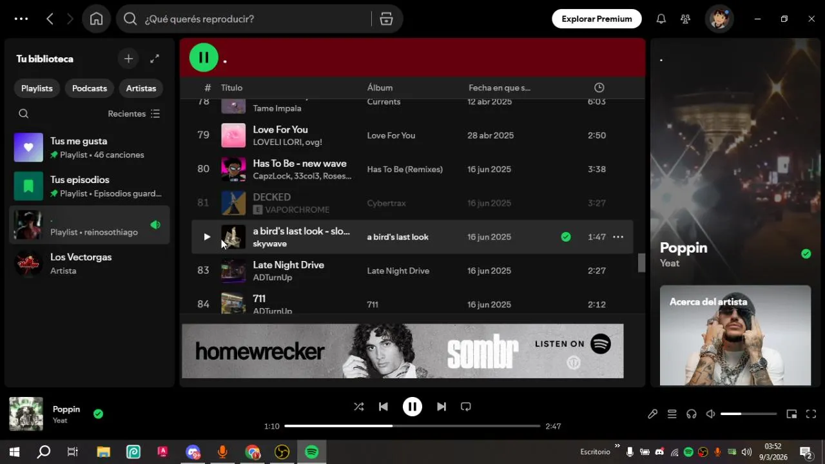
Task: Open the notifications bell
Action: tap(661, 19)
